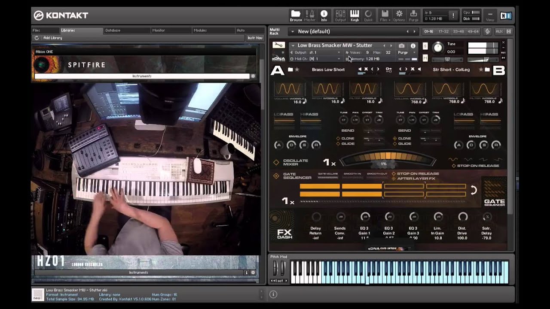Open the instrument name dropdown arrow
The image size is (550, 309).
pos(293,45)
